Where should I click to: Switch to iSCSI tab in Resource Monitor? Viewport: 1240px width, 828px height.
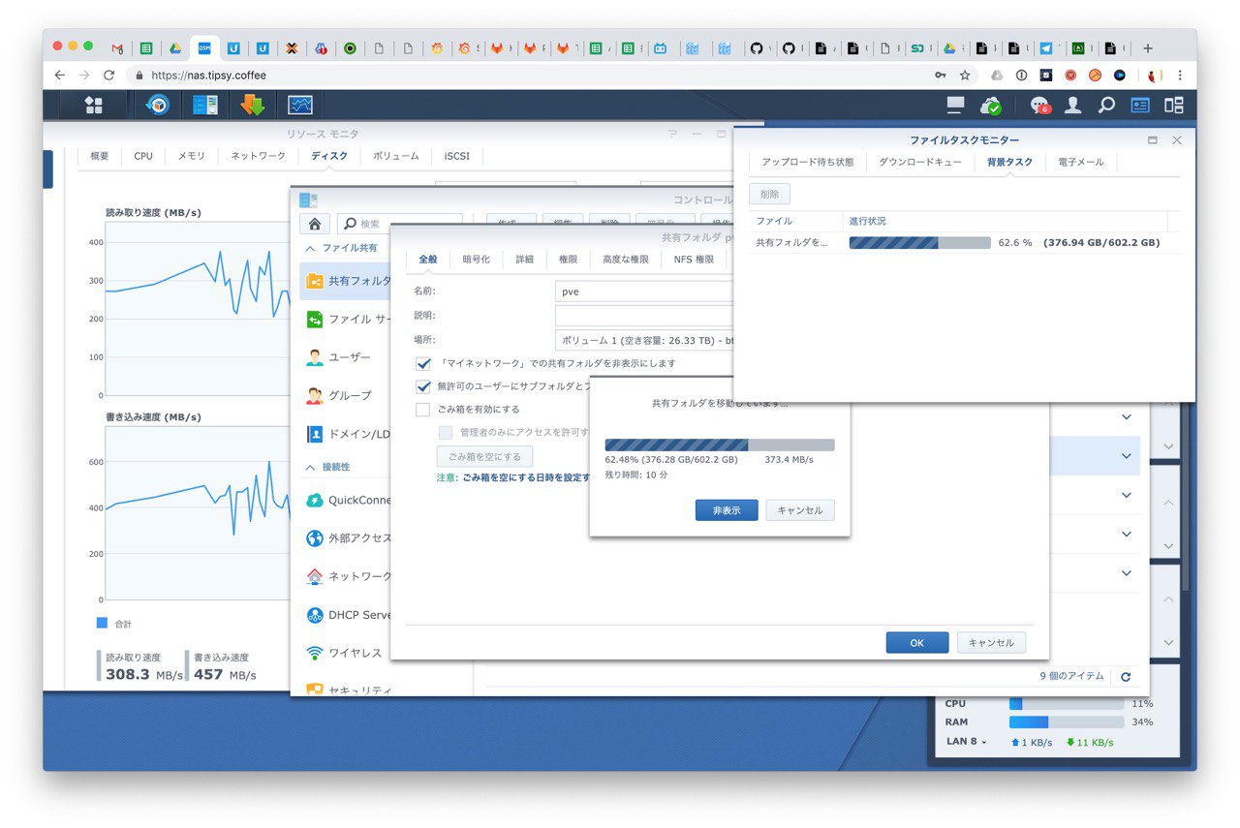coord(457,156)
